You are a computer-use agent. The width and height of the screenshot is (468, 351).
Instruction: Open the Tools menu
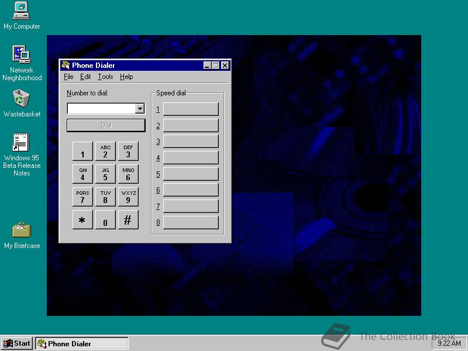tap(105, 77)
